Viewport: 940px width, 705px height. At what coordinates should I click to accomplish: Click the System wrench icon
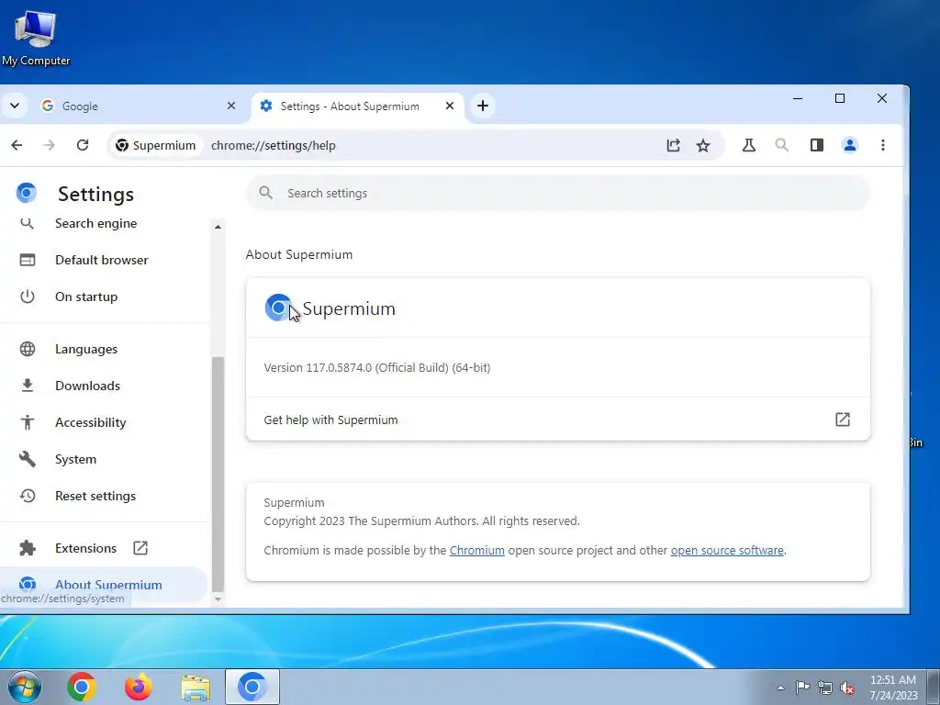click(x=27, y=459)
